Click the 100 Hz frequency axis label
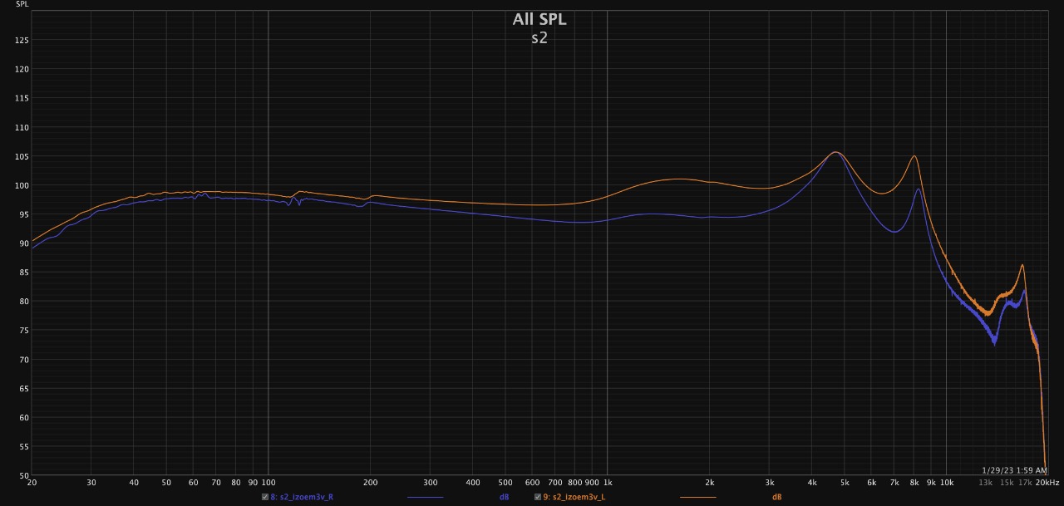The image size is (1064, 506). coord(268,482)
